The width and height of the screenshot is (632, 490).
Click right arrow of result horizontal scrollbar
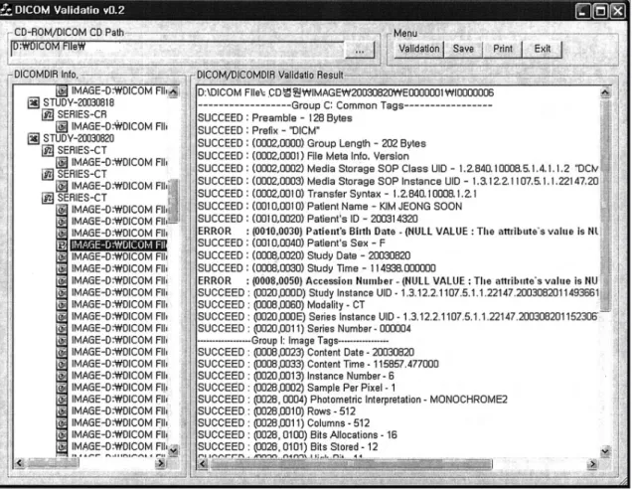pos(592,464)
